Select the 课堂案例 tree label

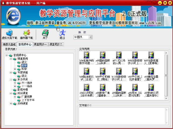coord(23,59)
